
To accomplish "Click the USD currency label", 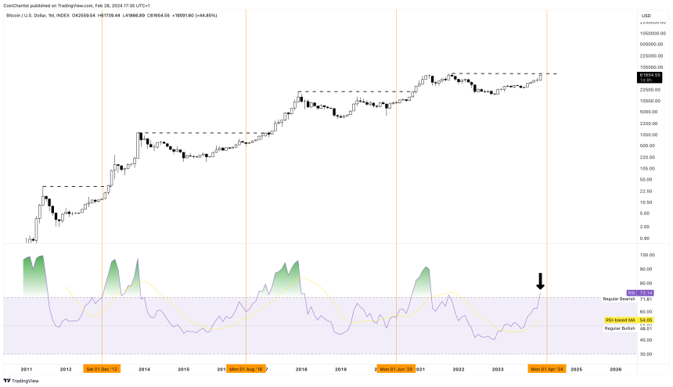I will (x=646, y=16).
